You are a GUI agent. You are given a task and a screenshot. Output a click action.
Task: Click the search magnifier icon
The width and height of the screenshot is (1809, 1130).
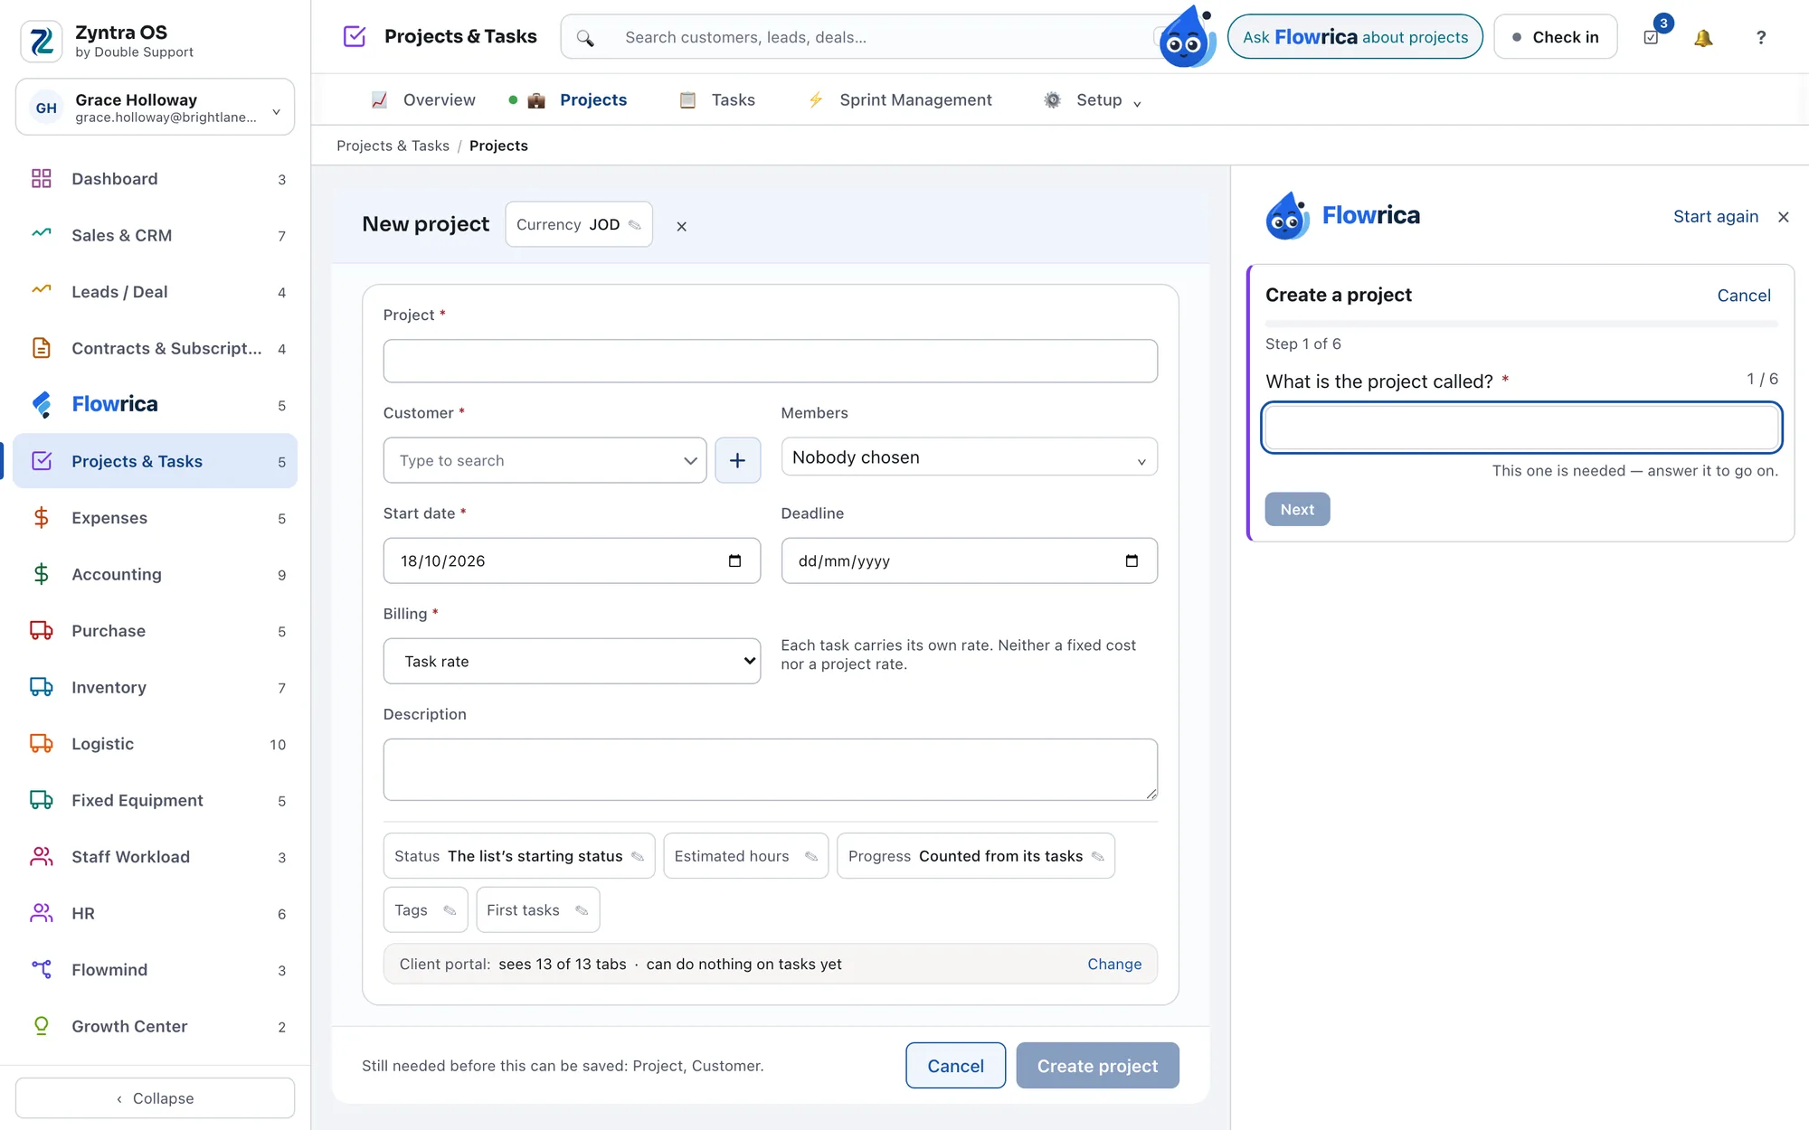585,38
